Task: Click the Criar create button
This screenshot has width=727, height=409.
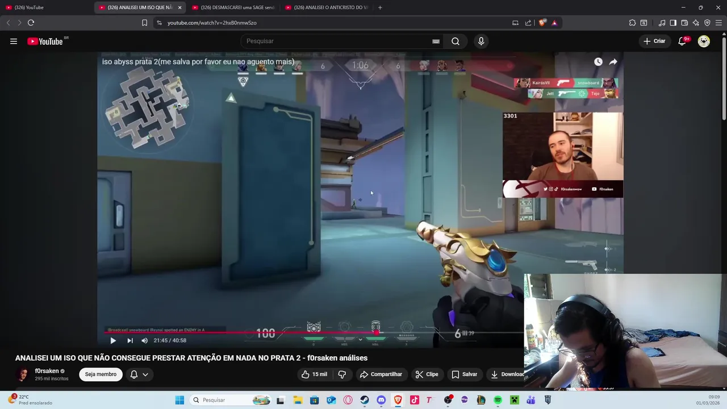Action: point(654,41)
